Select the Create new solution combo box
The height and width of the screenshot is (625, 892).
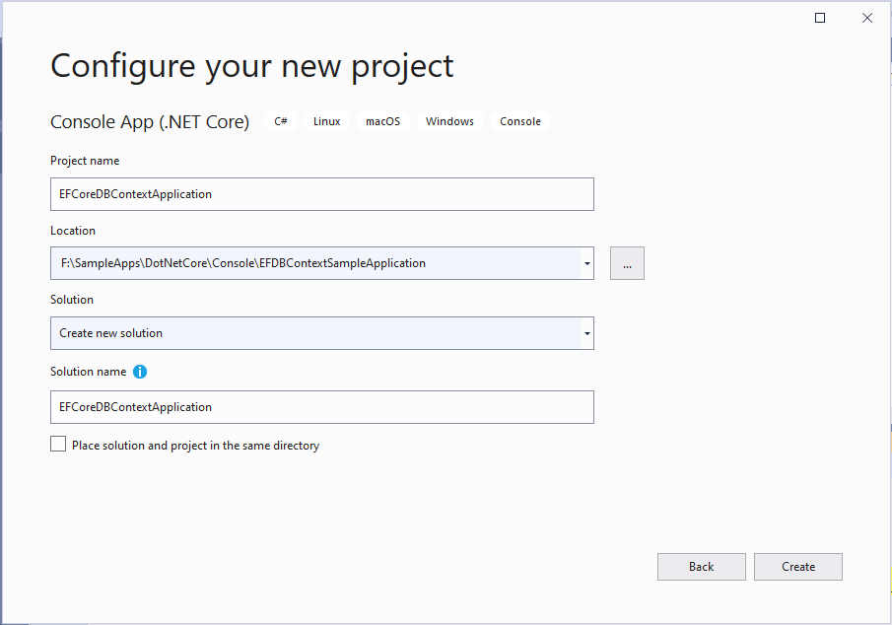click(322, 333)
